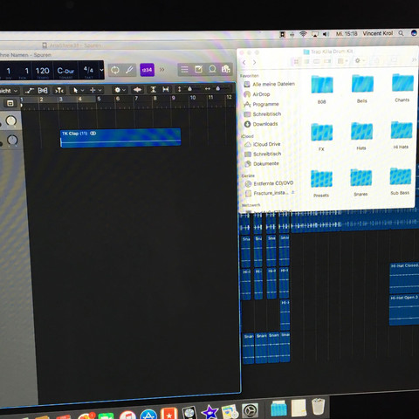Open Spotlight search in the menu bar
The height and width of the screenshot is (419, 419).
[x=401, y=33]
